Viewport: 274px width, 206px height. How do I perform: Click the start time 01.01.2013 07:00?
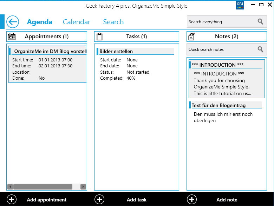56,60
